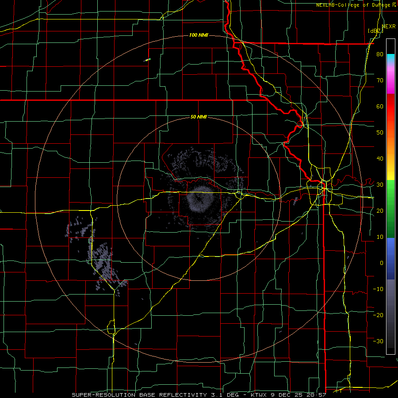Click the NEXLAB-College of DuPage credit text
The width and height of the screenshot is (398, 398).
(353, 5)
